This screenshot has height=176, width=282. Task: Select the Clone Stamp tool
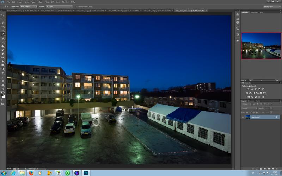pos(3,46)
